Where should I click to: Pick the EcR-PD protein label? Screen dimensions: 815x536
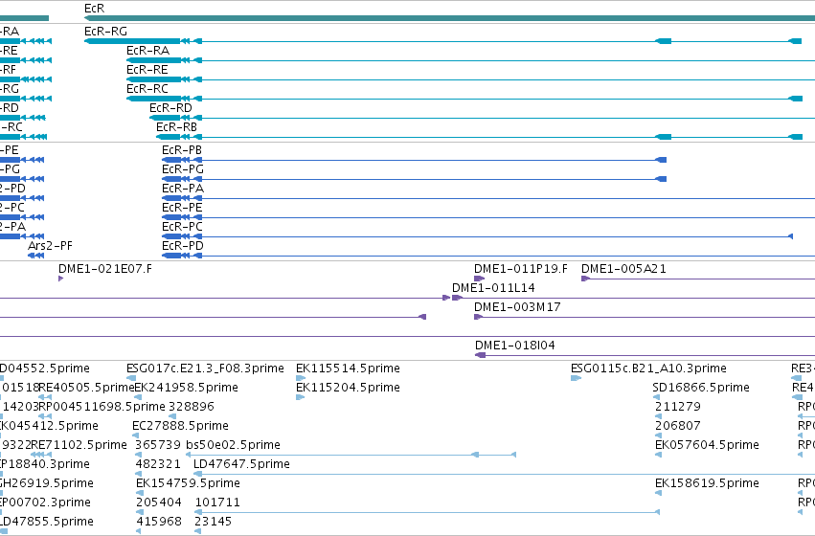click(182, 246)
